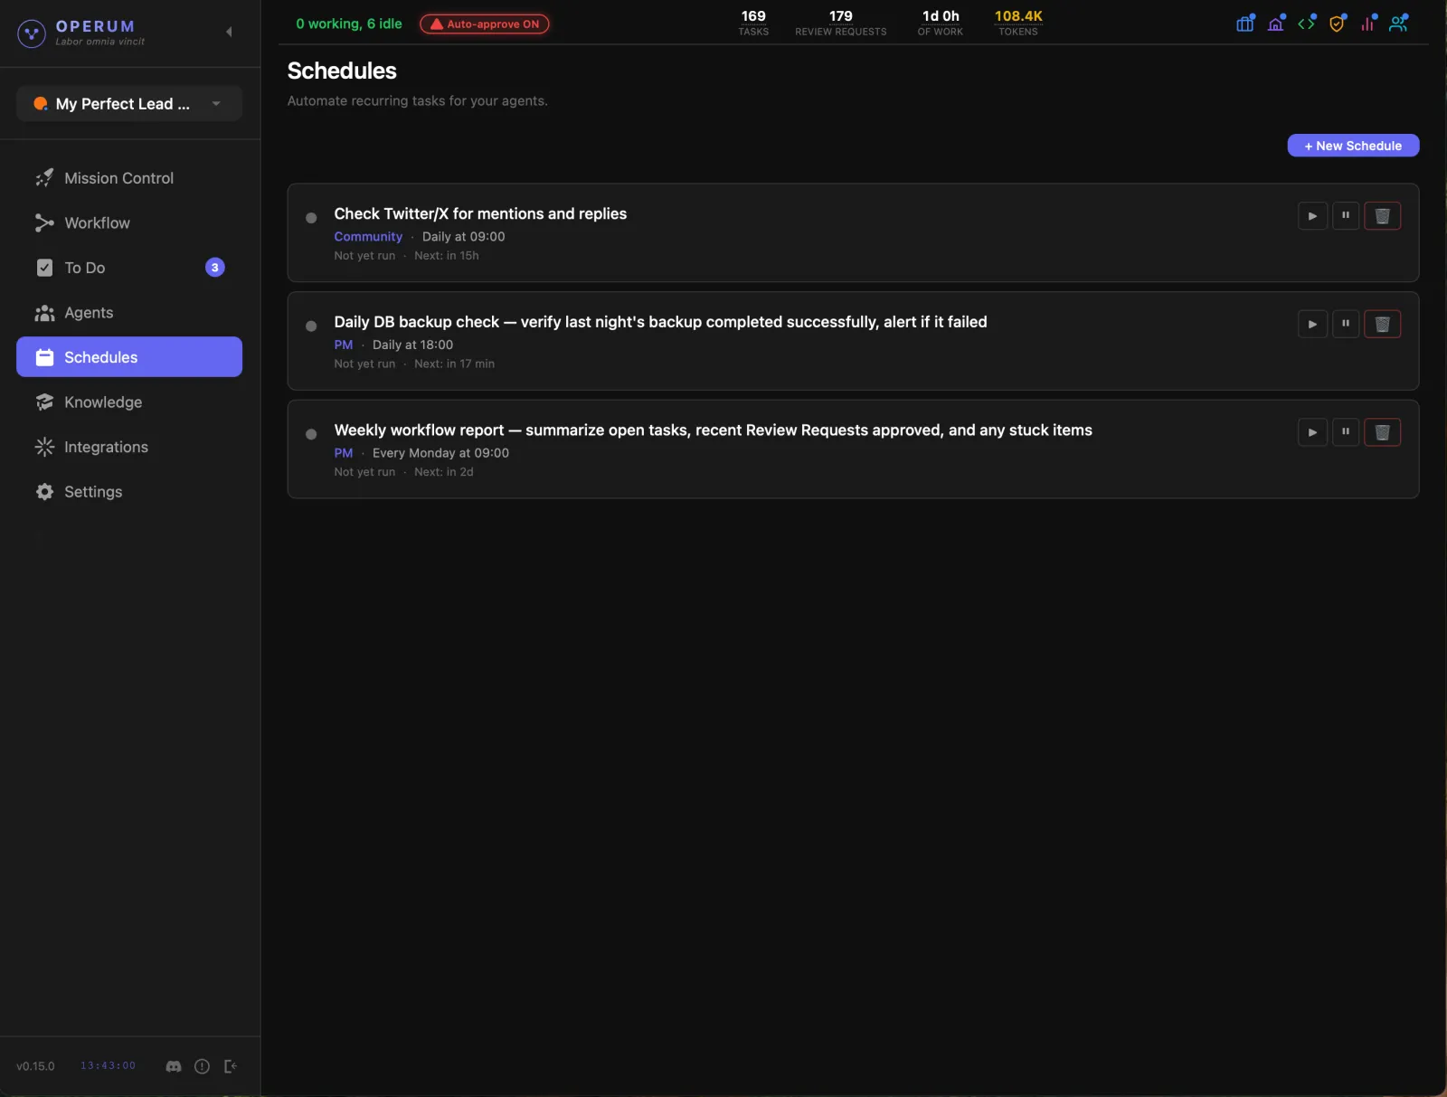This screenshot has width=1447, height=1097.
Task: Open the code panel with the green brackets icon
Action: click(x=1308, y=23)
